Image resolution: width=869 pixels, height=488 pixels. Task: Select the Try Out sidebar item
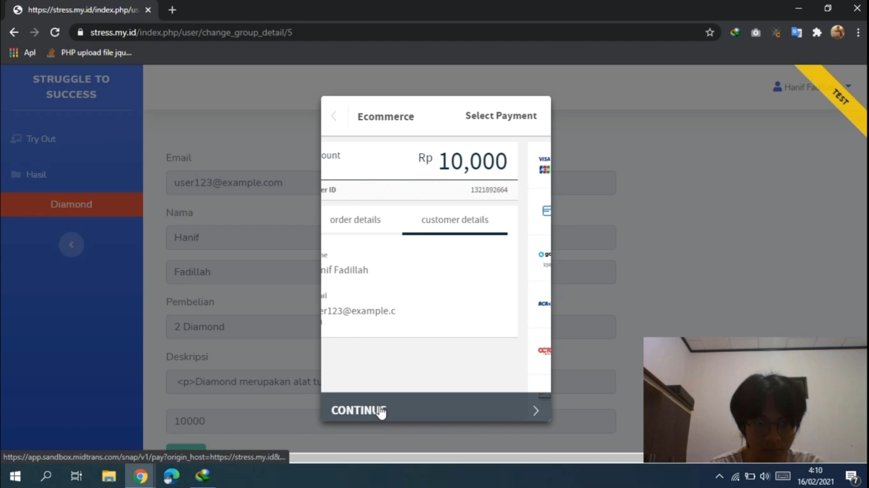click(x=40, y=139)
